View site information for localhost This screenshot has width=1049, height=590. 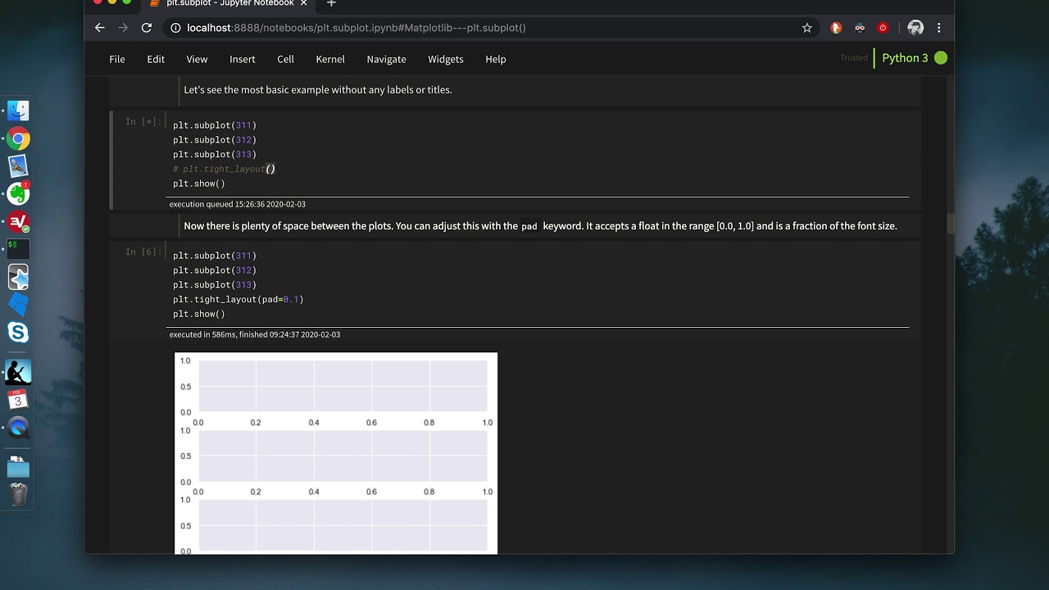pos(175,28)
